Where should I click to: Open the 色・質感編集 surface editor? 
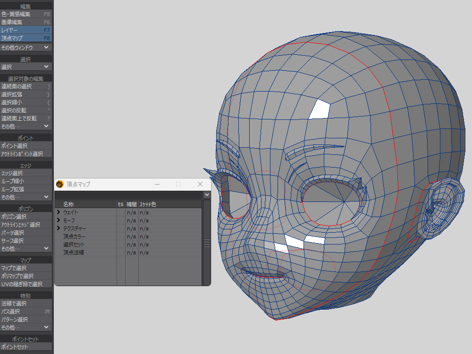[26, 14]
